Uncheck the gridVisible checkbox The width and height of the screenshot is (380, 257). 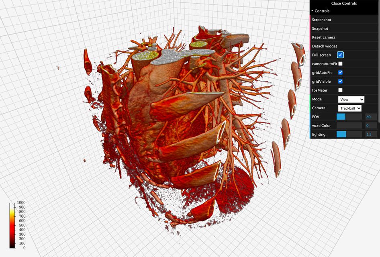pos(340,82)
